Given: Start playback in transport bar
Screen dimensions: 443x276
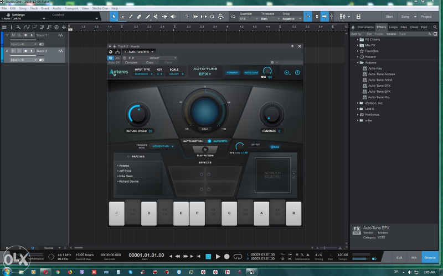Looking at the screenshot, I should coord(218,256).
